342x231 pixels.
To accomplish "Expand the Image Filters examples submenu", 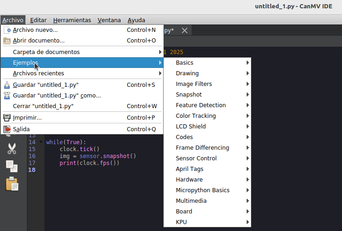I will pyautogui.click(x=207, y=84).
